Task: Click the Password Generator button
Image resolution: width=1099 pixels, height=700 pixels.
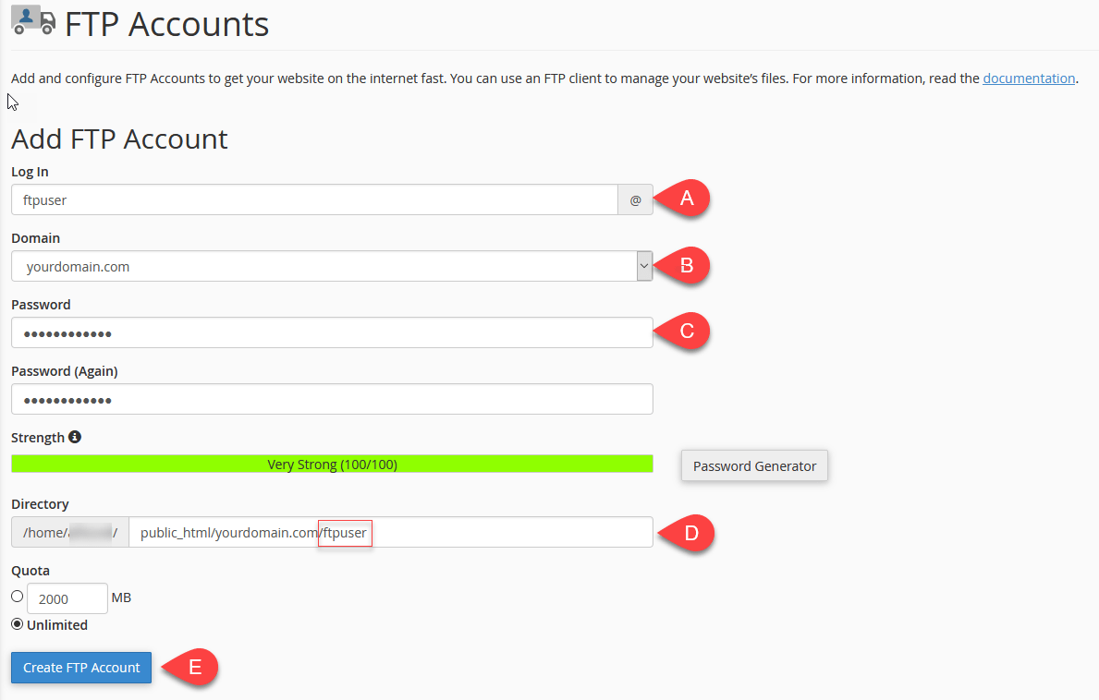Action: pyautogui.click(x=754, y=465)
